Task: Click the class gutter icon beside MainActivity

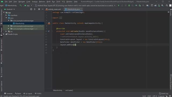Action: point(49,23)
